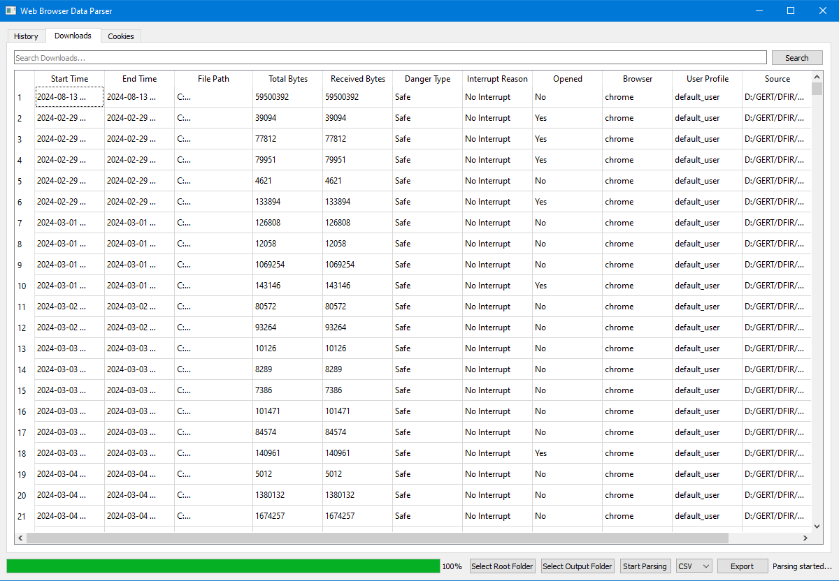Viewport: 839px width, 581px height.
Task: Click the Received Bytes column header
Action: 358,79
